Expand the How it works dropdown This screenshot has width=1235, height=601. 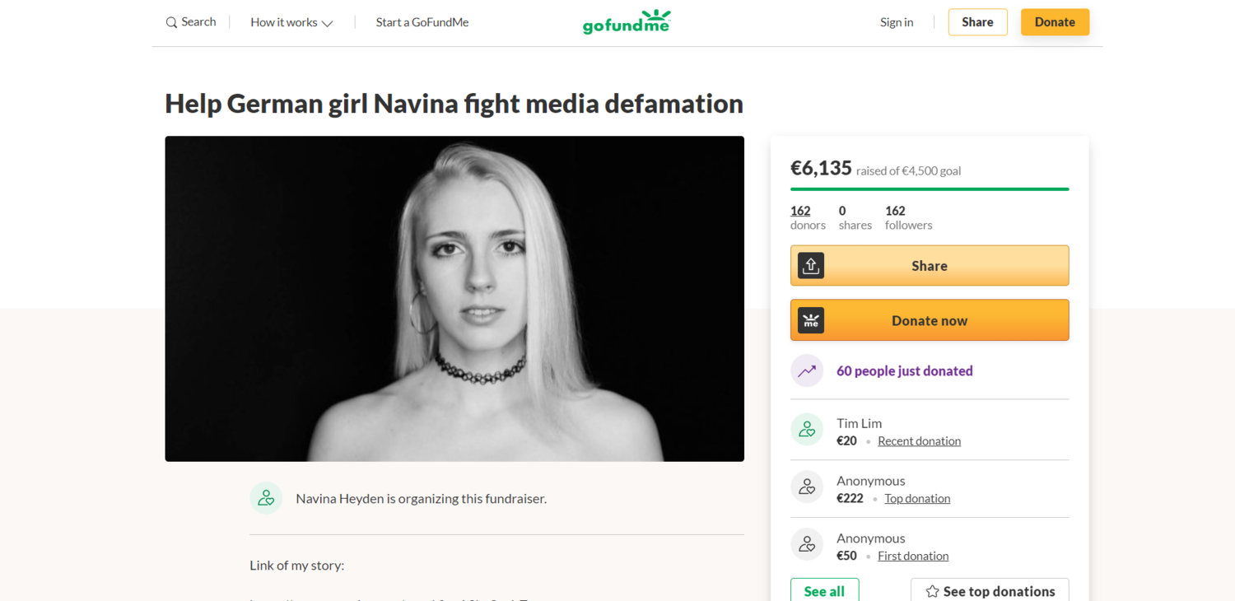tap(291, 22)
